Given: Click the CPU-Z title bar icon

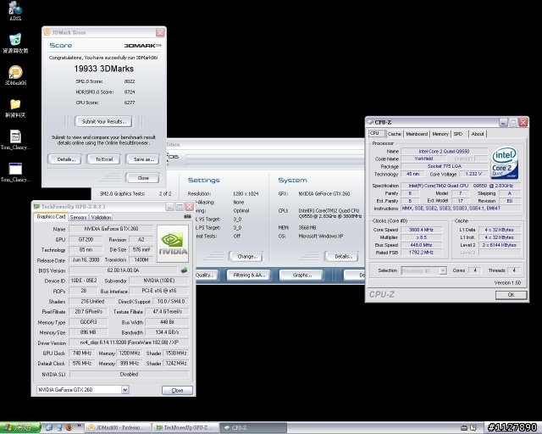Looking at the screenshot, I should click(x=370, y=122).
